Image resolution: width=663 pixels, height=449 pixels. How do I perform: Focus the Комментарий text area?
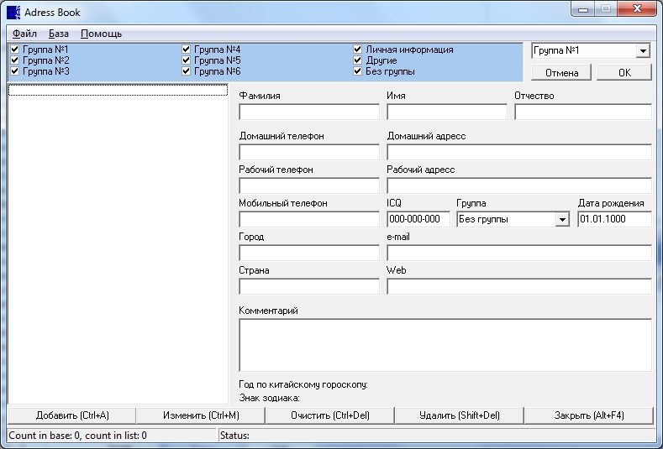445,345
